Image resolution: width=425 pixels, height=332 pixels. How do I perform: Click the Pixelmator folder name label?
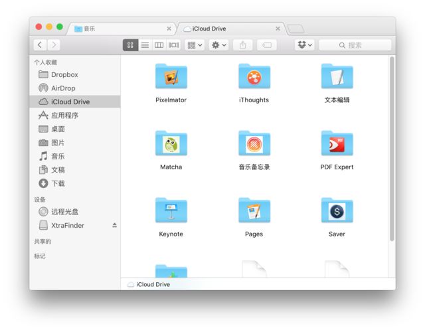[x=171, y=100]
